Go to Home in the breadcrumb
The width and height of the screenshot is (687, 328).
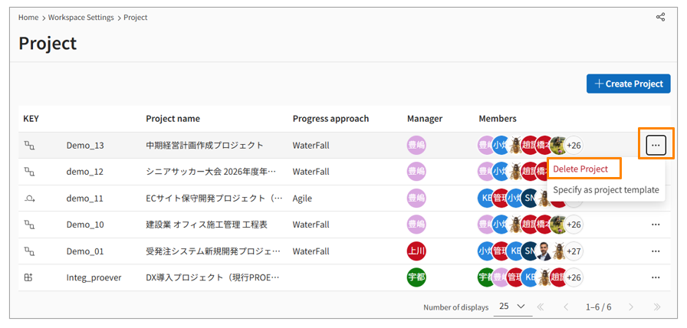[x=28, y=17]
